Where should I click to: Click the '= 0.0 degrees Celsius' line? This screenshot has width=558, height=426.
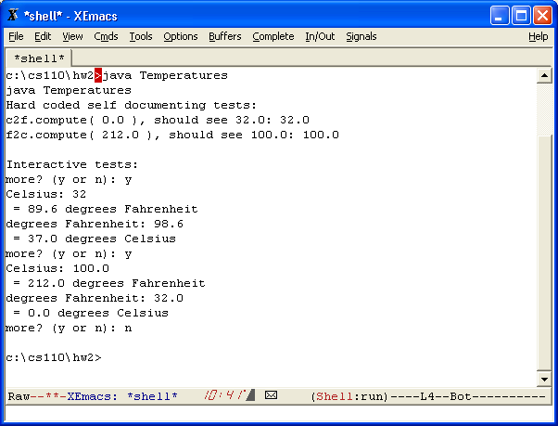click(x=91, y=313)
